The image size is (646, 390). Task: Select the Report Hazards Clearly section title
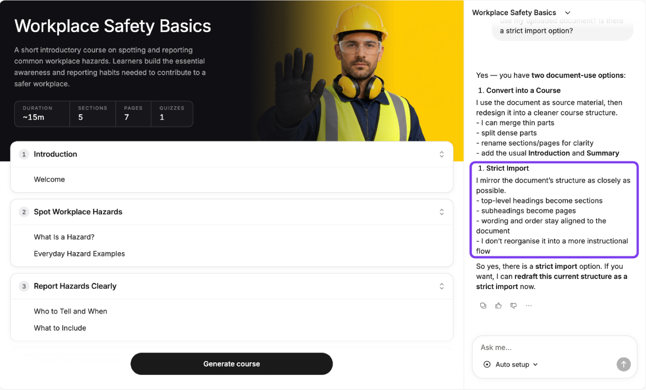coord(75,286)
